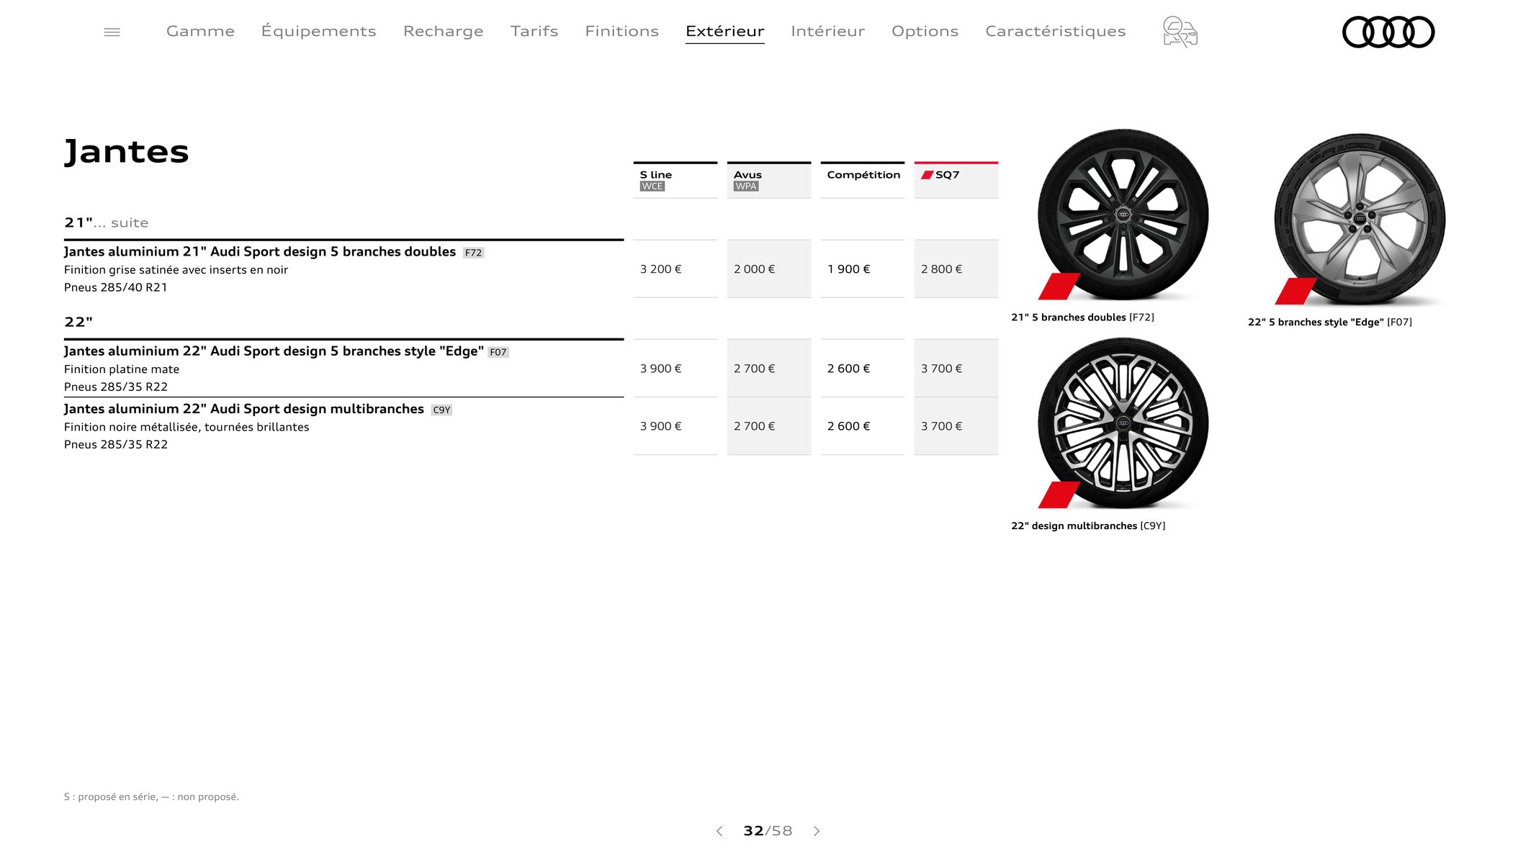Click the F07 row 3 700 € SQ7 price
The width and height of the screenshot is (1536, 864).
pos(941,369)
